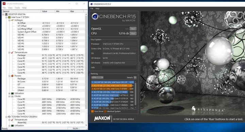Open the Help menu in Cinebench
Image resolution: width=245 pixels, height=132 pixels.
[x=97, y=8]
